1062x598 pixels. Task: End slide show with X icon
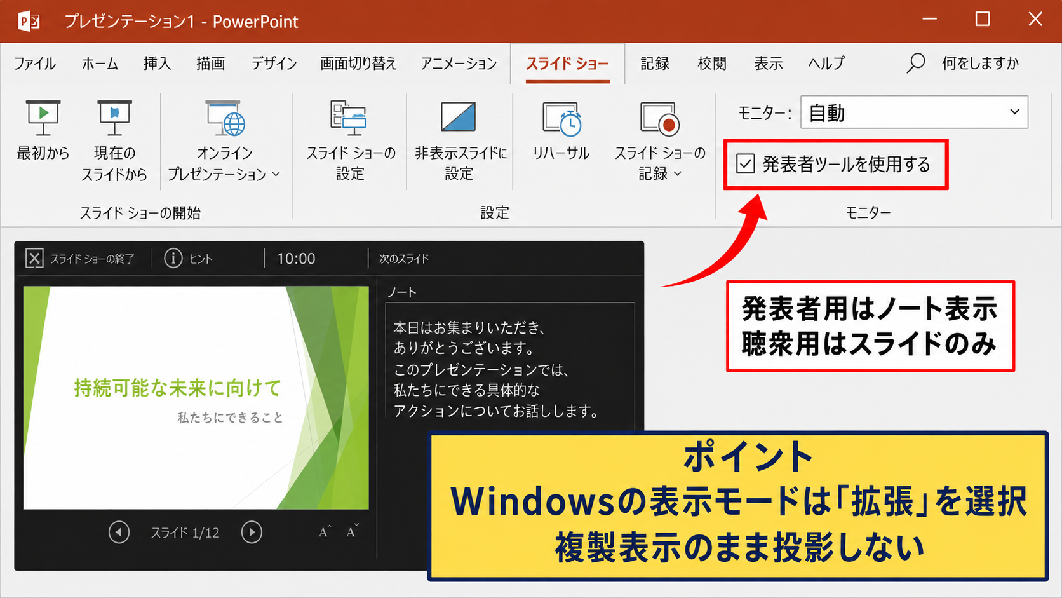click(34, 259)
